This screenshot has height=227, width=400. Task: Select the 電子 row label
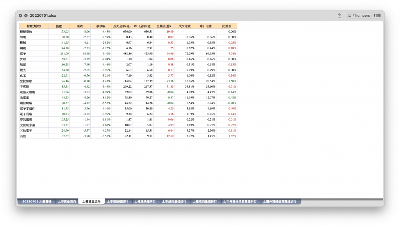(23, 54)
